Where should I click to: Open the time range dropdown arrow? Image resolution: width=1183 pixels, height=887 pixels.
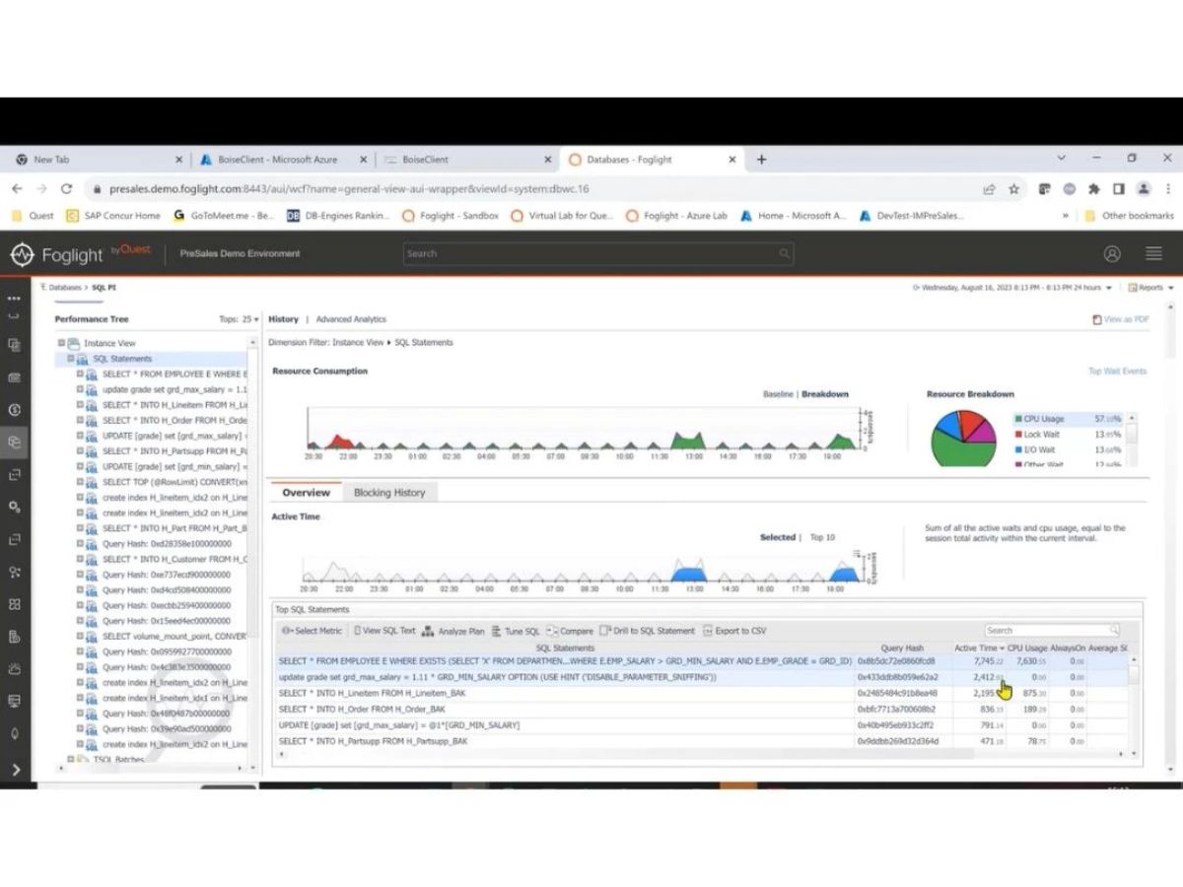[x=1109, y=288]
